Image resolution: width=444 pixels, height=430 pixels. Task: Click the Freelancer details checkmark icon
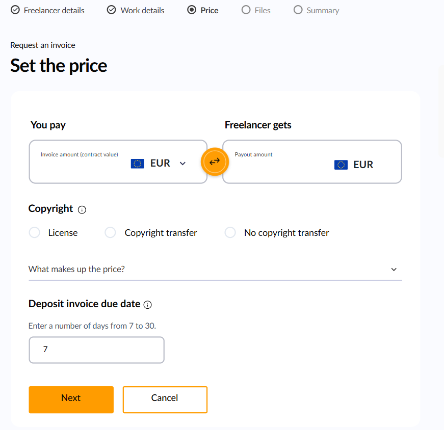15,10
